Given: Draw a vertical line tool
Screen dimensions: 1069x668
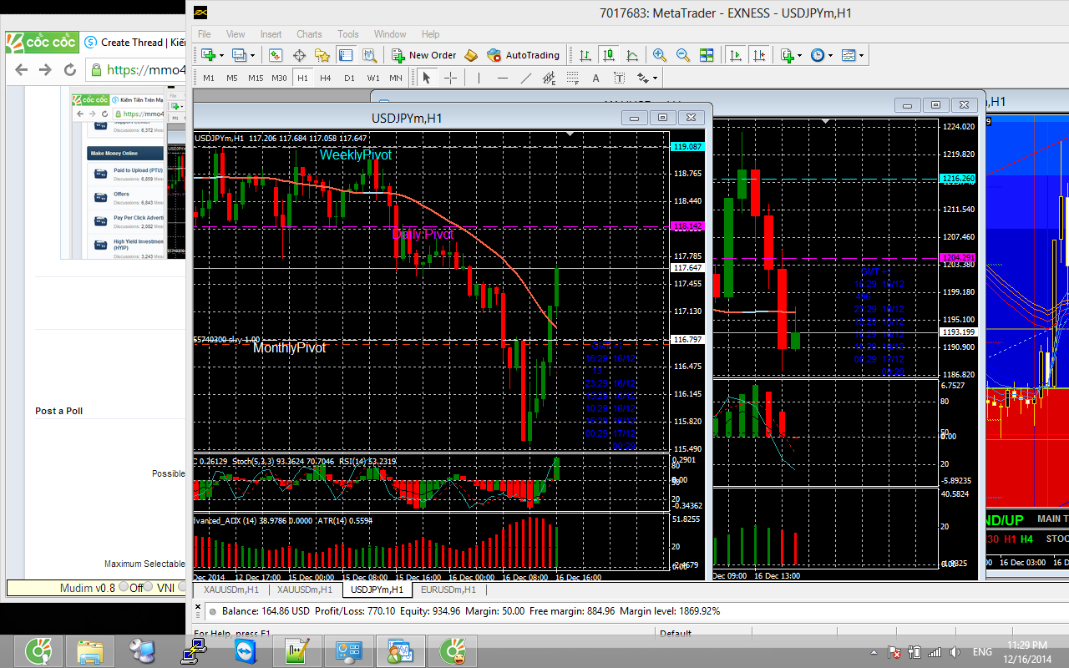Looking at the screenshot, I should [479, 78].
